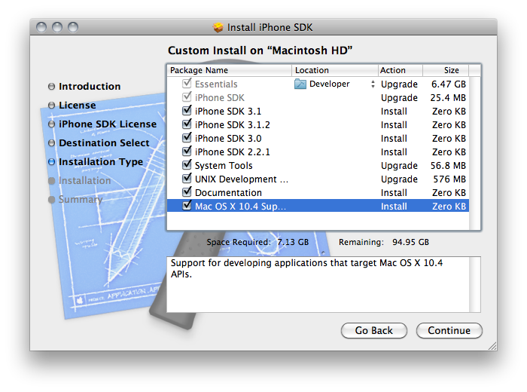
Task: Open the Developer location popup arrows
Action: pos(373,84)
